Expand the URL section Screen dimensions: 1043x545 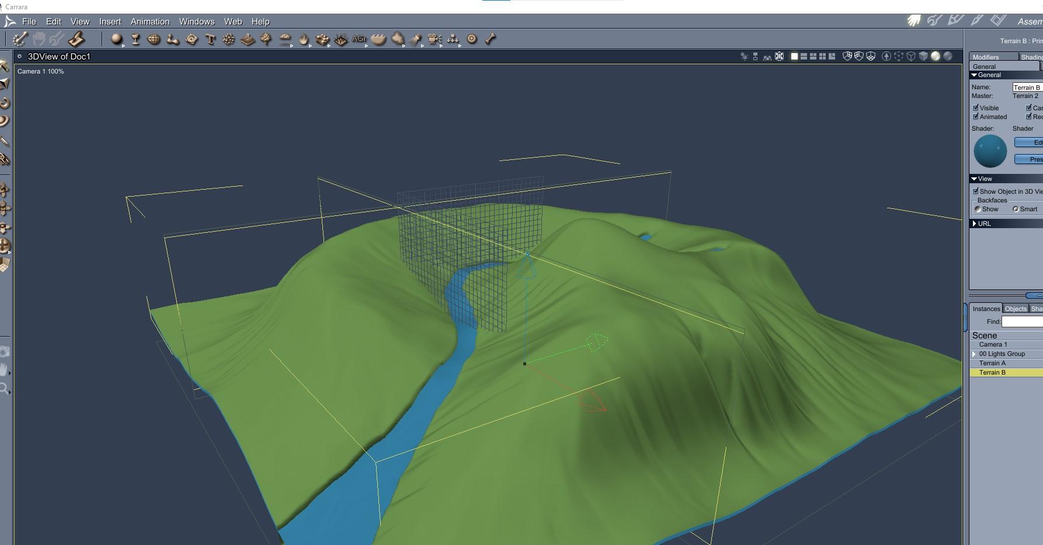(x=975, y=223)
